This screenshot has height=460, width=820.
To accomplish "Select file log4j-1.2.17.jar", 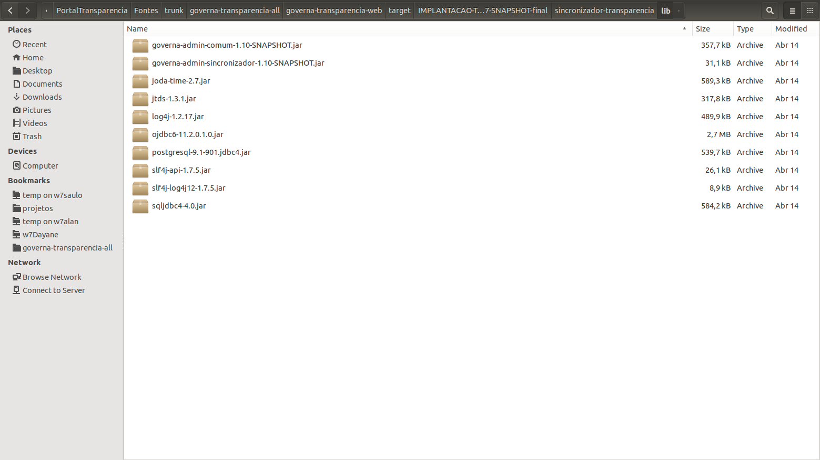I will (178, 117).
